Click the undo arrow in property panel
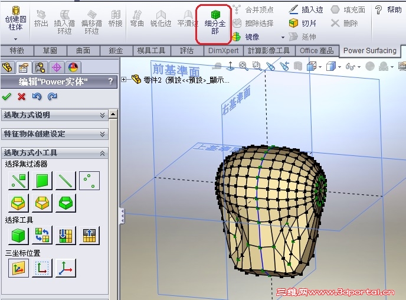The height and width of the screenshot is (300, 406). [x=37, y=97]
